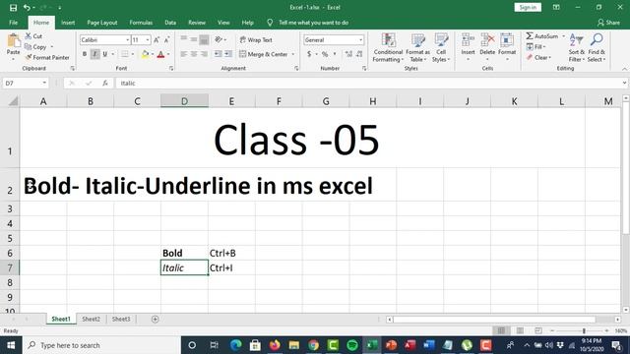Viewport: 630px width, 354px height.
Task: Switch to Sheet2 tab
Action: coord(91,319)
